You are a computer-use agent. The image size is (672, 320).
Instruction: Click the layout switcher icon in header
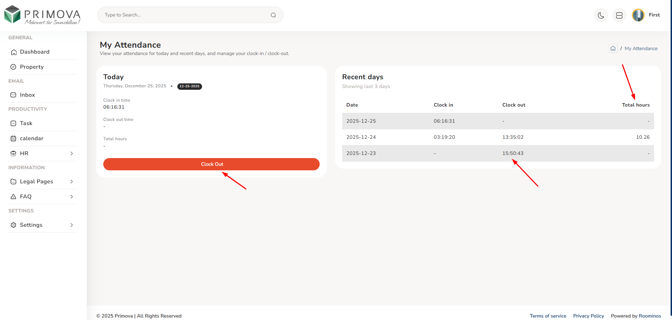[619, 15]
